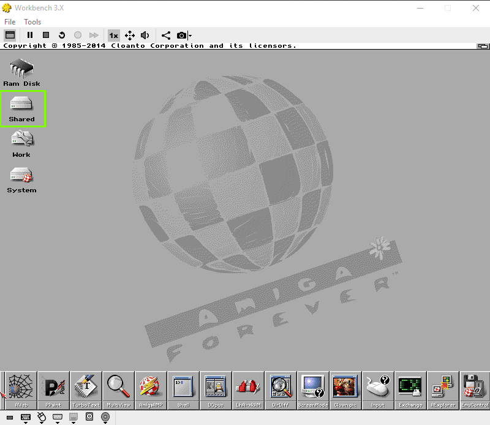Launch AWeb from the dock
The height and width of the screenshot is (425, 490).
point(21,390)
